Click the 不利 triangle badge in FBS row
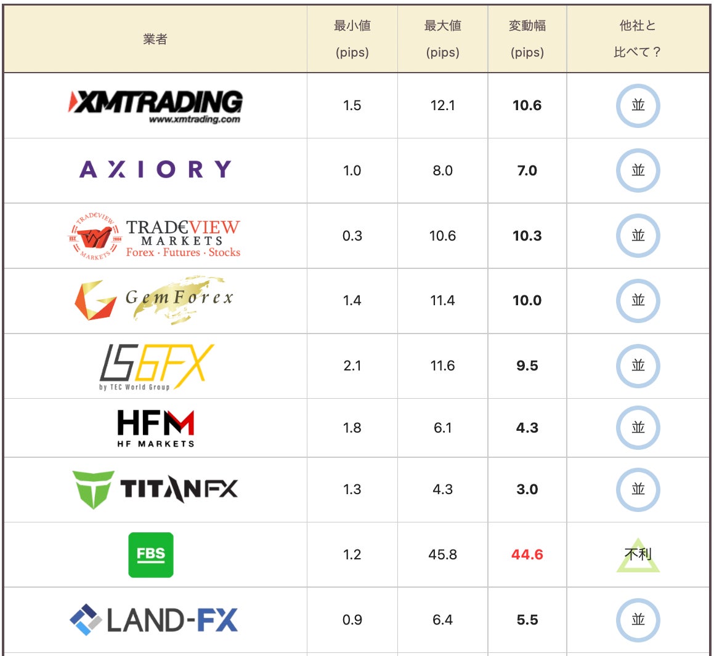714x656 pixels. [638, 555]
